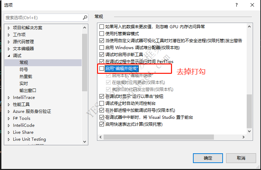261x170 pixels.
Task: Click tree scrollbar down arrow
Action: (x=84, y=141)
